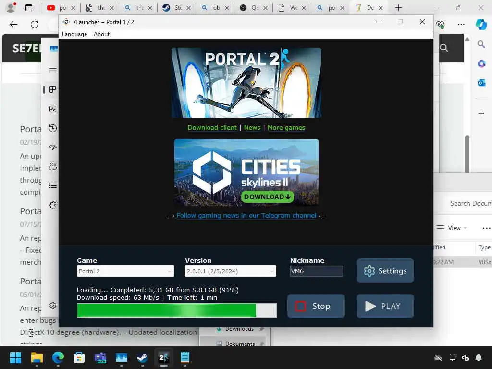Open the Windows Start menu
The image size is (492, 369).
pos(15,357)
